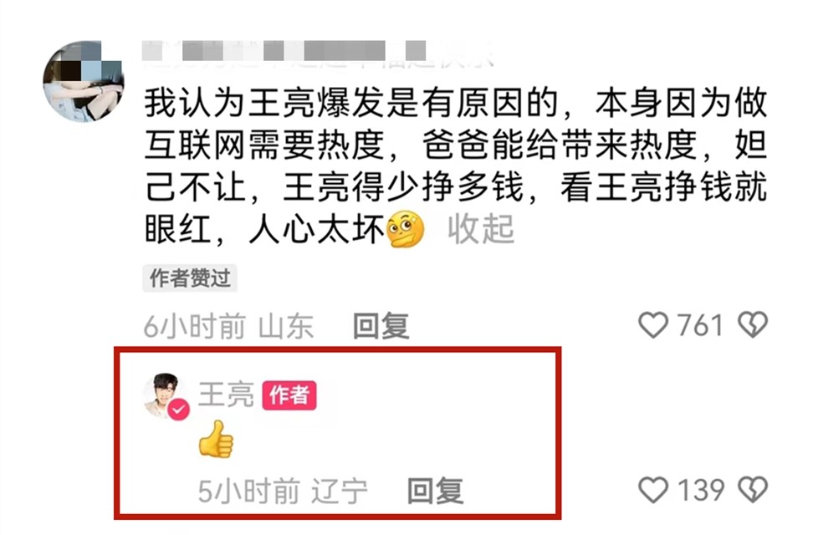Collapse the comment via 收起
Viewport: 813px width, 535px height.
pos(481,228)
